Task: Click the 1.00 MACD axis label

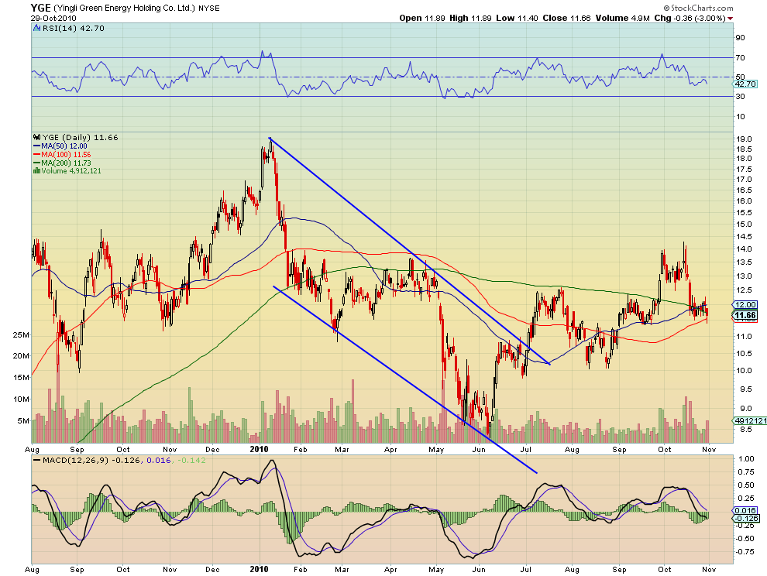Action: tap(746, 458)
